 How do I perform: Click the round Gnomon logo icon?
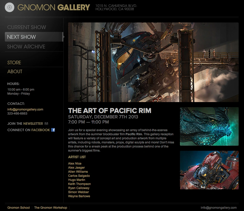[9, 7]
